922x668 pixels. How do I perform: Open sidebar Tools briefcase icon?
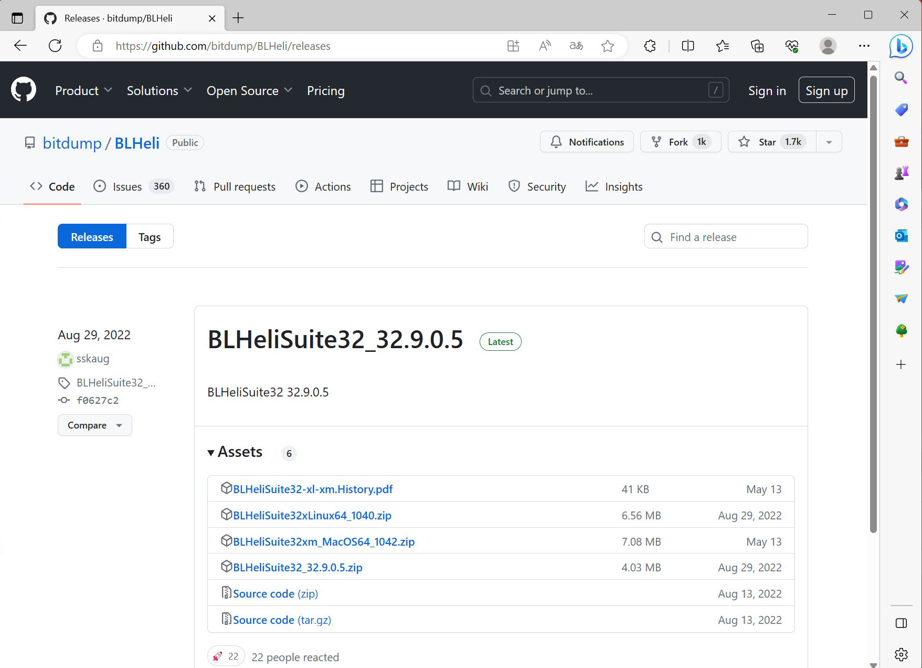901,141
